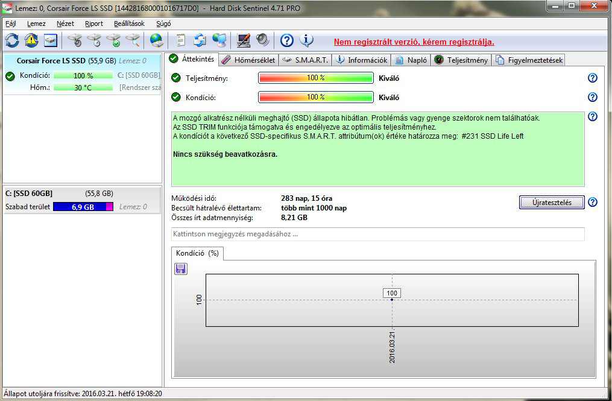Open the Súgó menu
Image resolution: width=612 pixels, height=401 pixels.
[163, 24]
